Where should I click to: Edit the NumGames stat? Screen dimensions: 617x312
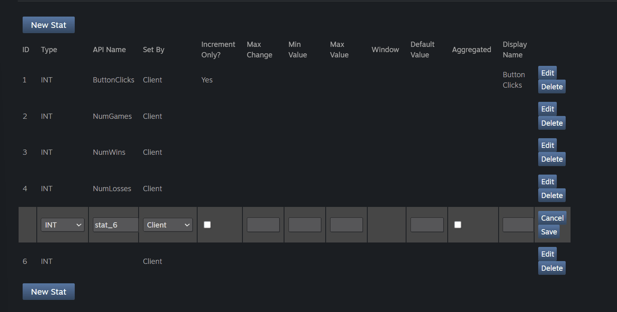pos(548,109)
